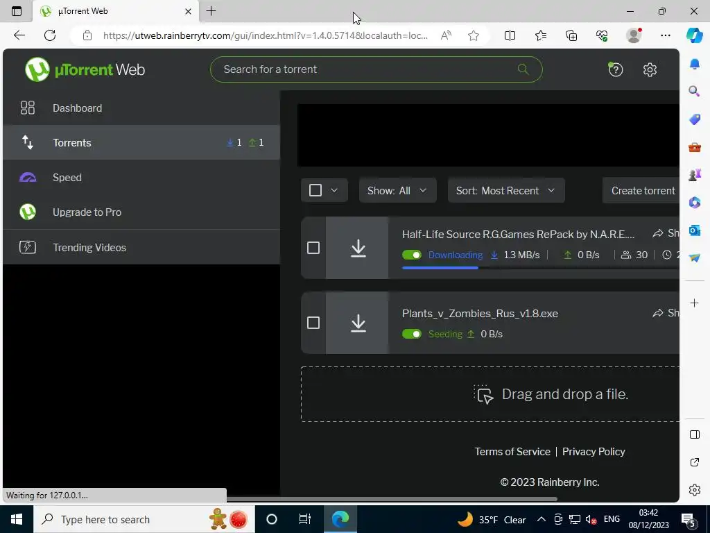Screen dimensions: 710x533
Task: Open the help question mark icon
Action: [616, 69]
